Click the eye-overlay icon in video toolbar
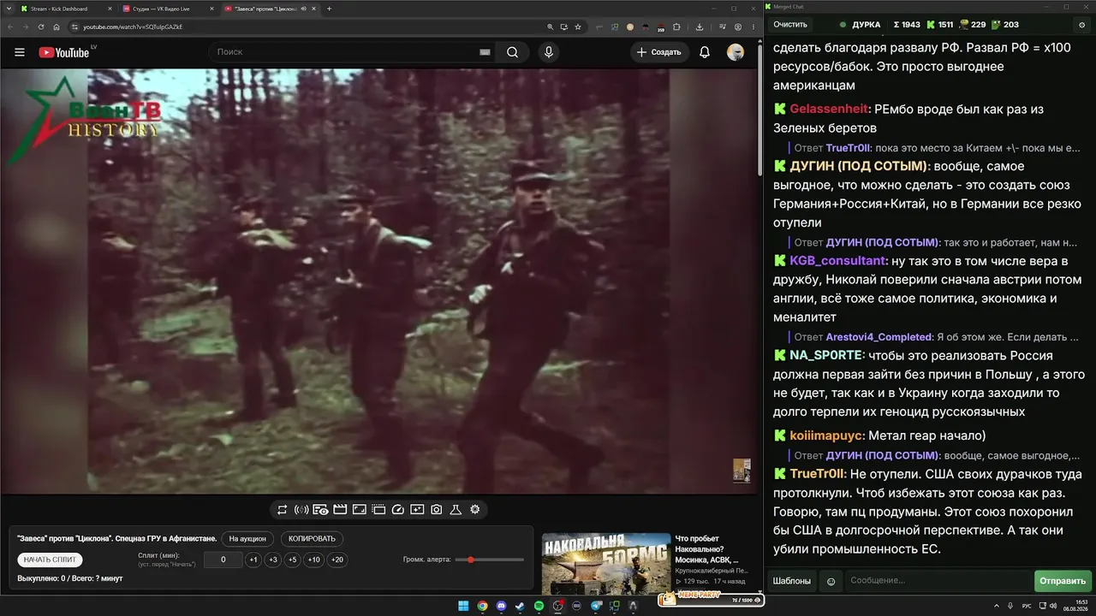 coord(320,510)
